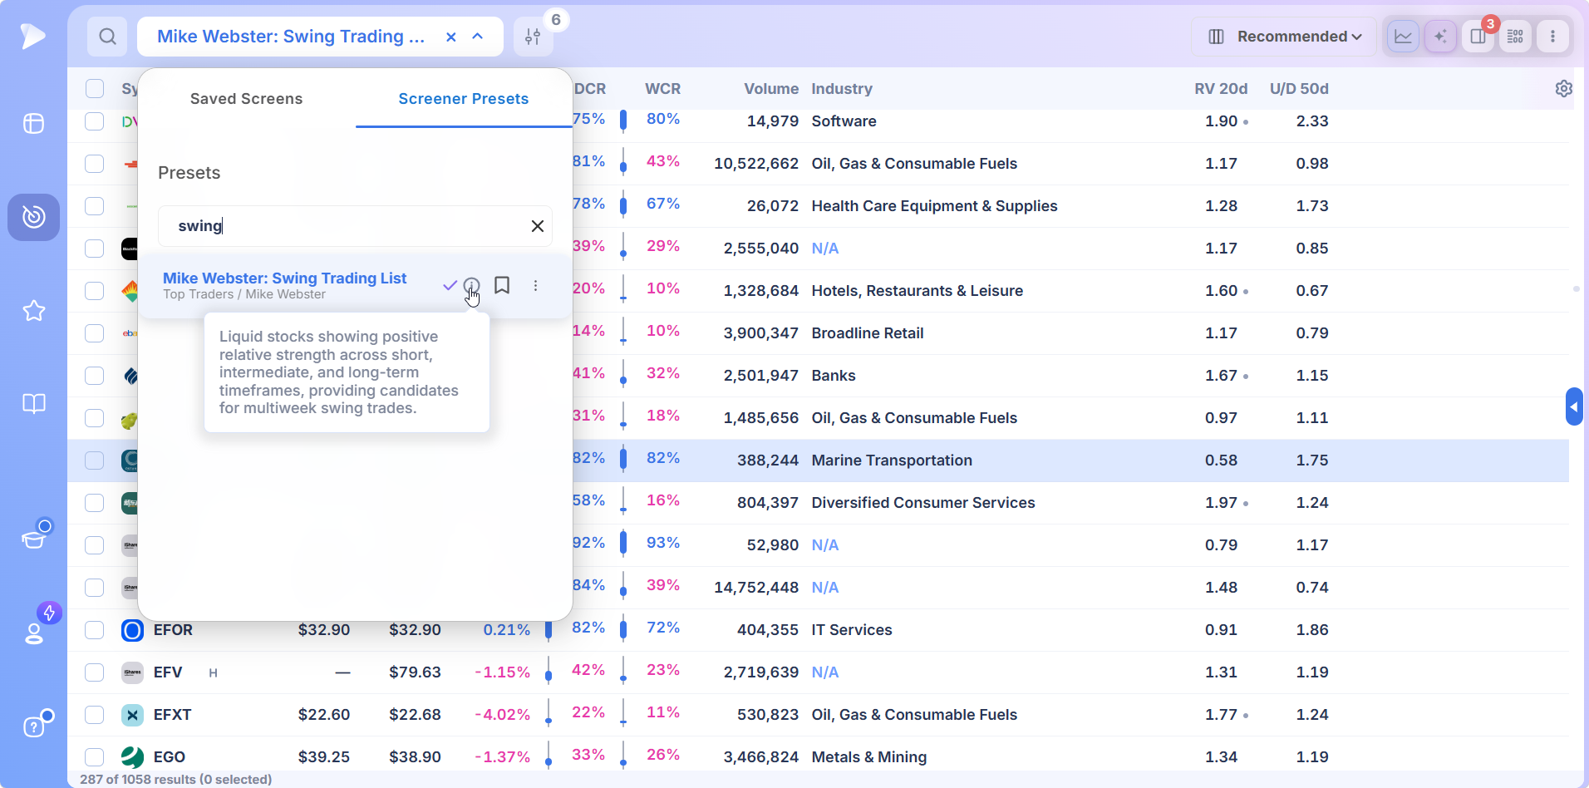Image resolution: width=1589 pixels, height=788 pixels.
Task: Click the graduation cap icon in sidebar
Action: [34, 539]
